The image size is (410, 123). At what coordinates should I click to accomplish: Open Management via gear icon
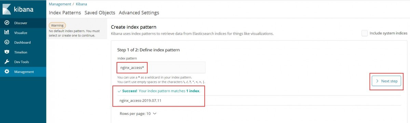pos(7,72)
